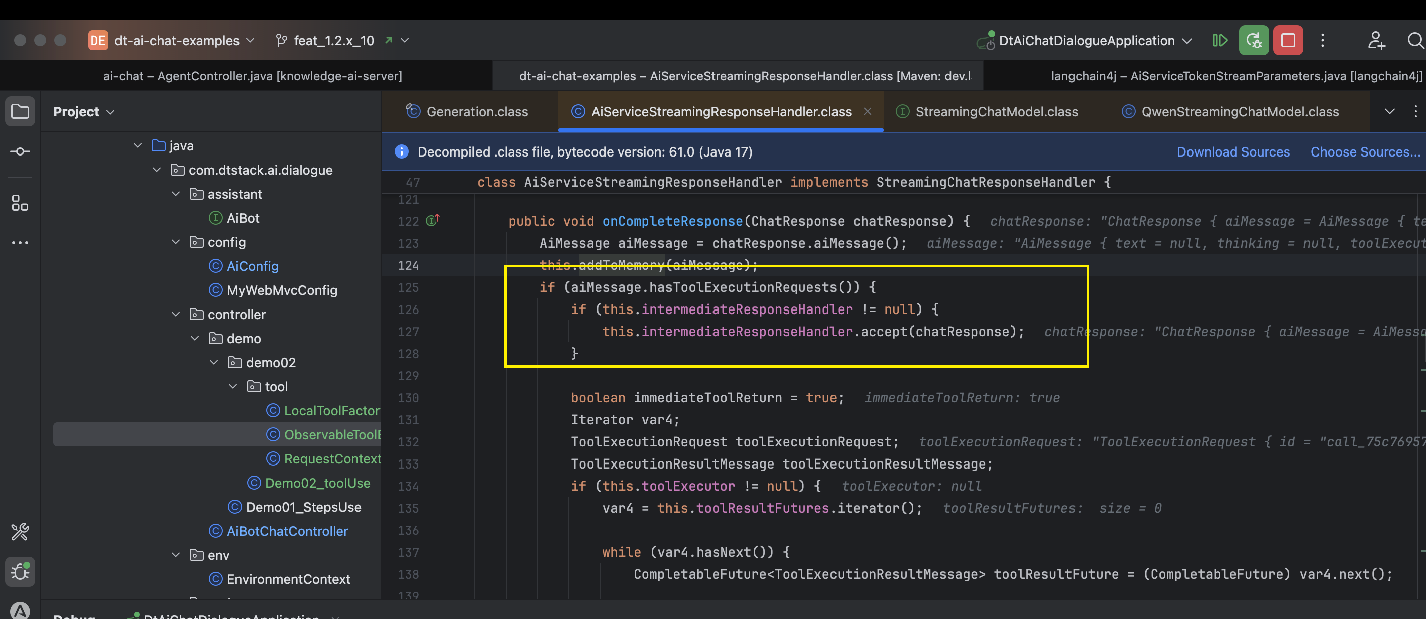Screen dimensions: 1426x619
Task: Click the Resume Program debug icon
Action: point(1219,41)
